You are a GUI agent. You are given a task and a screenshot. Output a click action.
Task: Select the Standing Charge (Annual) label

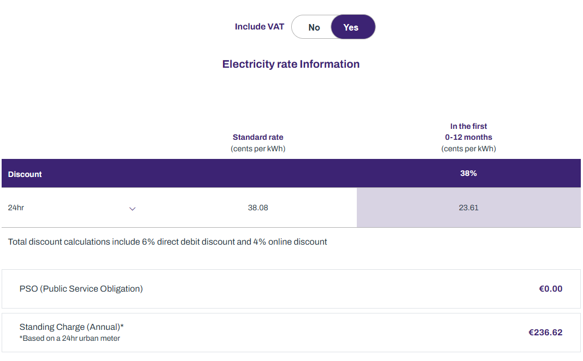[72, 327]
